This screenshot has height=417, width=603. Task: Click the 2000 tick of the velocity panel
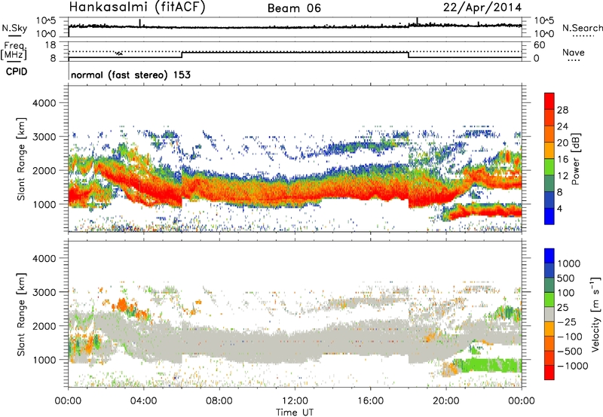coord(44,326)
